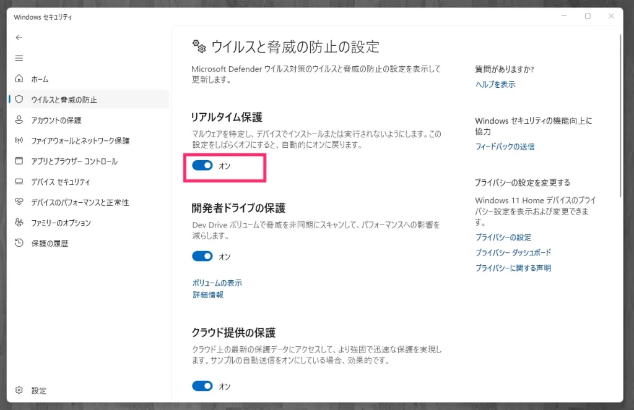634x410 pixels.
Task: Click the family icon for ファミリーのオプション
Action: pyautogui.click(x=19, y=222)
